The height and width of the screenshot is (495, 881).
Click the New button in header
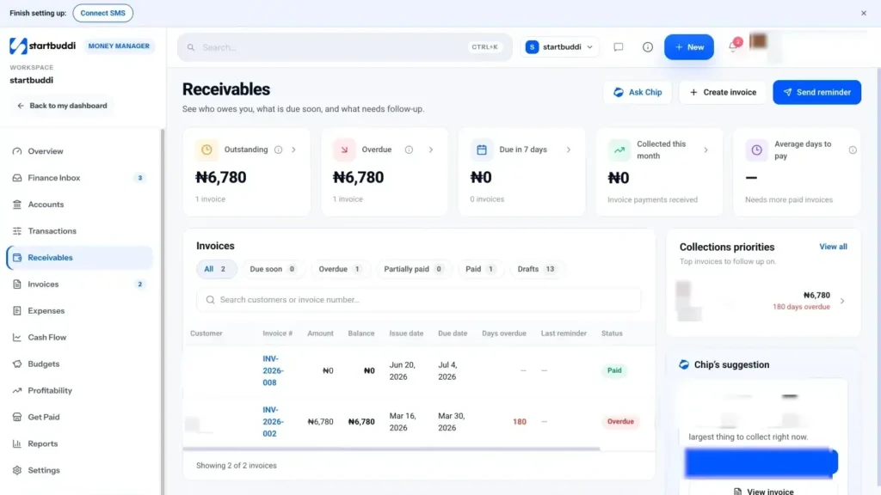click(x=689, y=47)
